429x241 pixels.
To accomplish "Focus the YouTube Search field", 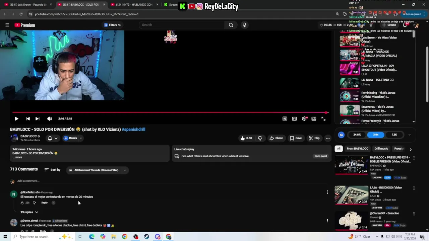I will [x=182, y=25].
